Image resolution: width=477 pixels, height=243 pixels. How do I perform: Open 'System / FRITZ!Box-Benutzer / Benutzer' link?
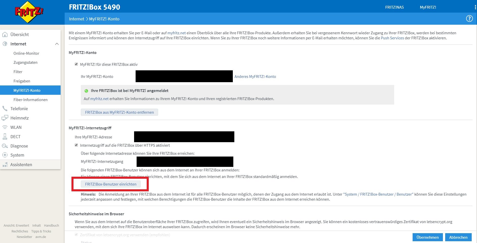pyautogui.click(x=378, y=194)
